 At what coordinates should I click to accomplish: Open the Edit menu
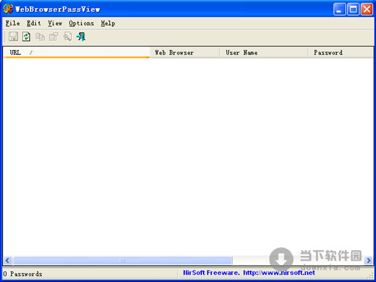tap(34, 23)
